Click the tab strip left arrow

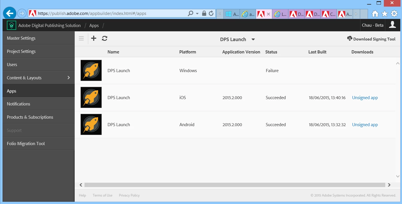[220, 14]
